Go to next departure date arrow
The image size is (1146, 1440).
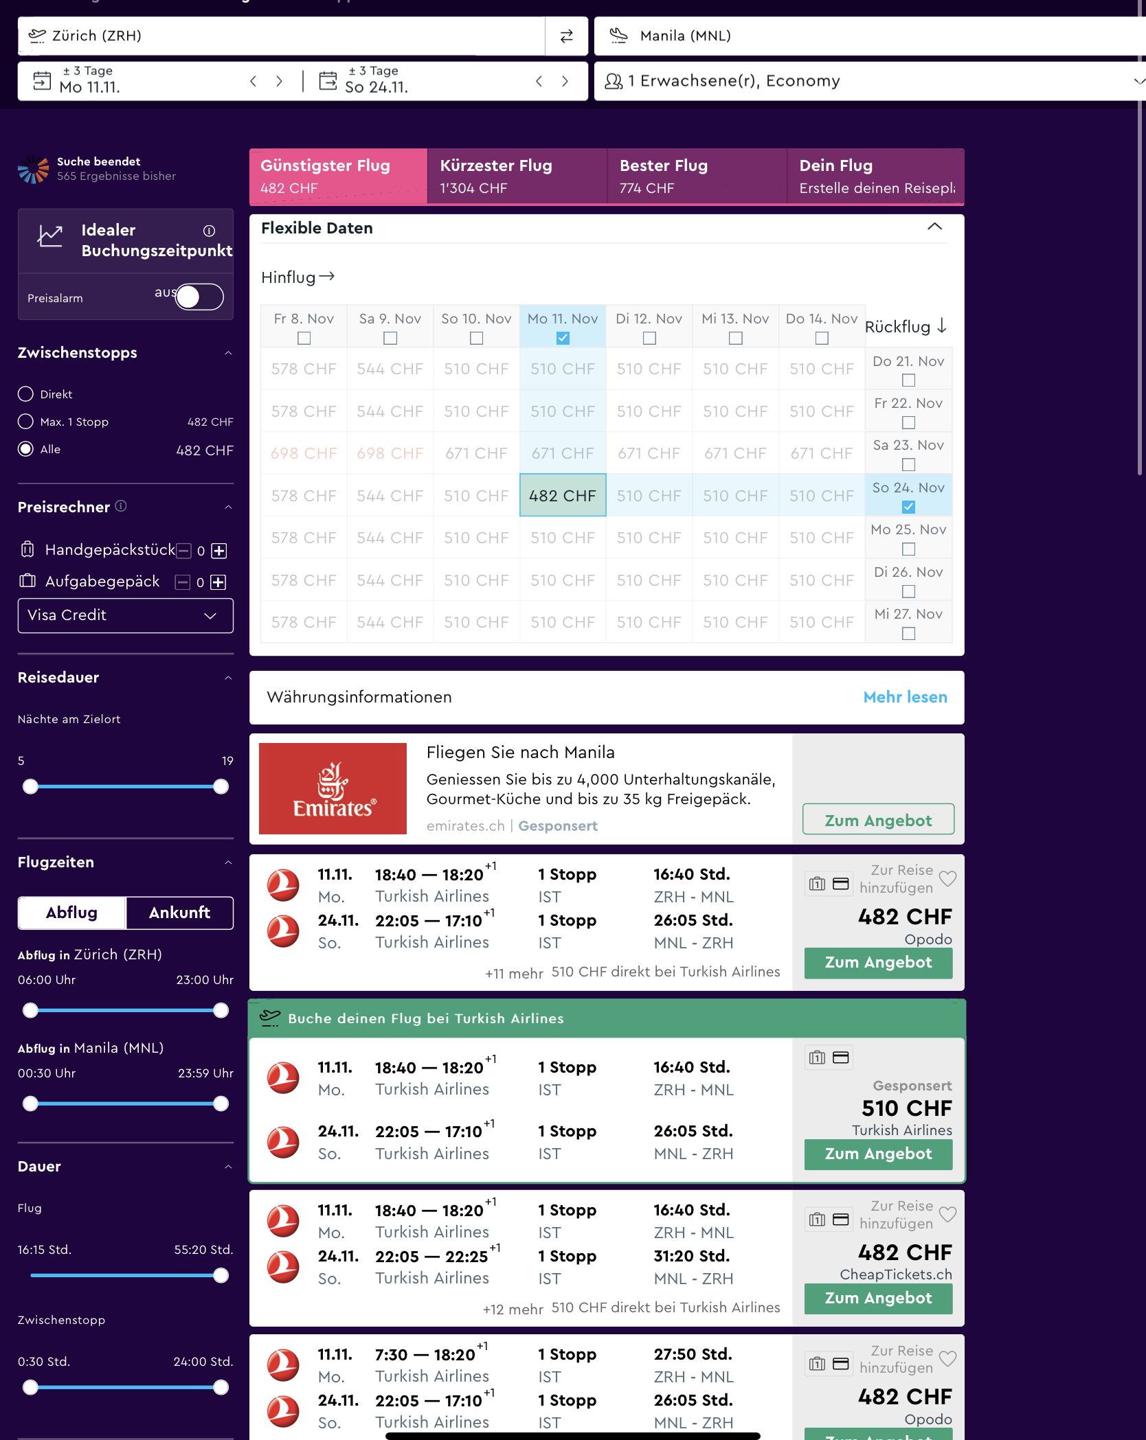[279, 81]
